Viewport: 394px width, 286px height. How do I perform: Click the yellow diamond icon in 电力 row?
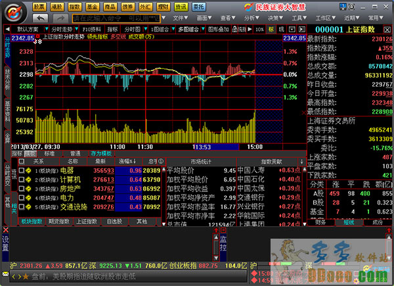point(28,198)
